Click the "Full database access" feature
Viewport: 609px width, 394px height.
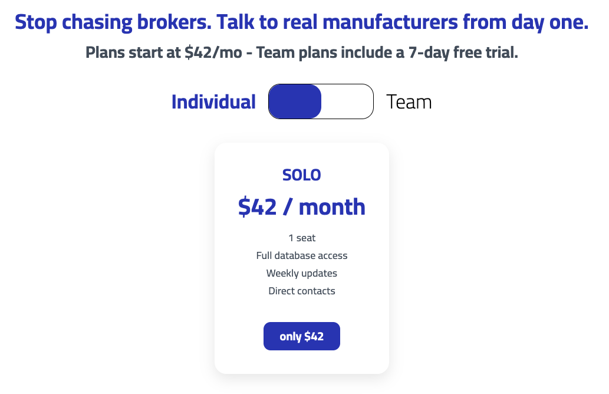click(x=302, y=256)
